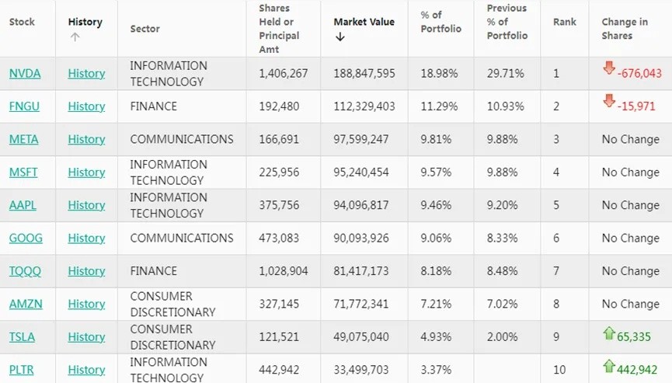View History for META
672x383 pixels.
pyautogui.click(x=86, y=139)
